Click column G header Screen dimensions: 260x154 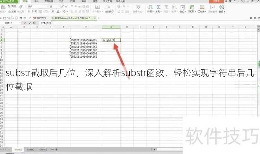pyautogui.click(x=111, y=27)
